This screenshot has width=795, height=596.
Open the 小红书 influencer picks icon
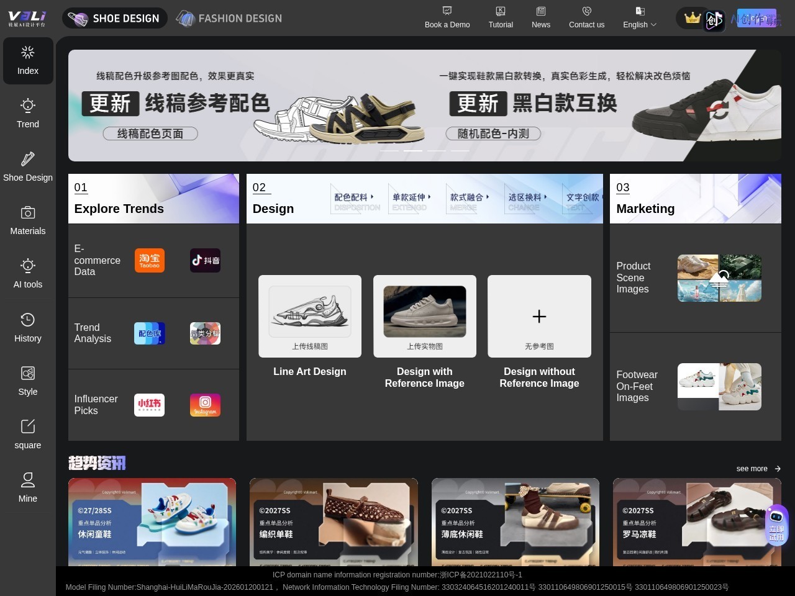(150, 405)
